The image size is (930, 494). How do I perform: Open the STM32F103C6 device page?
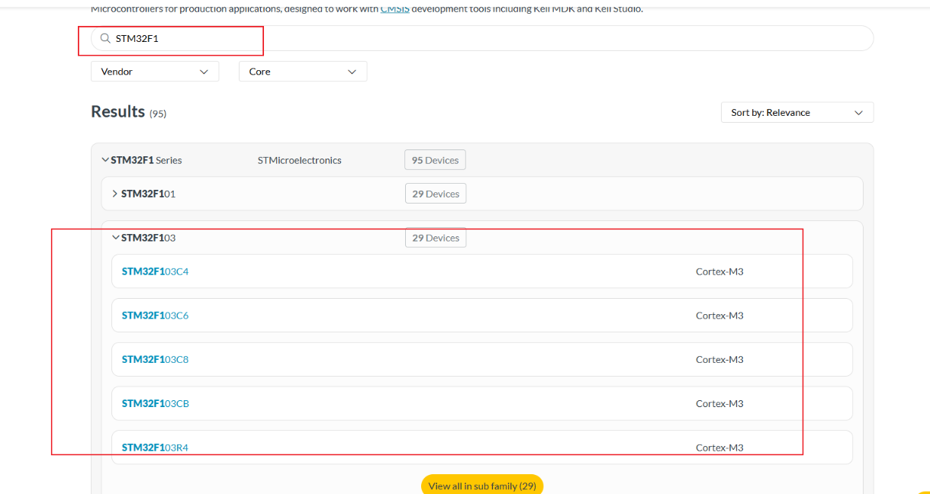[x=155, y=316]
